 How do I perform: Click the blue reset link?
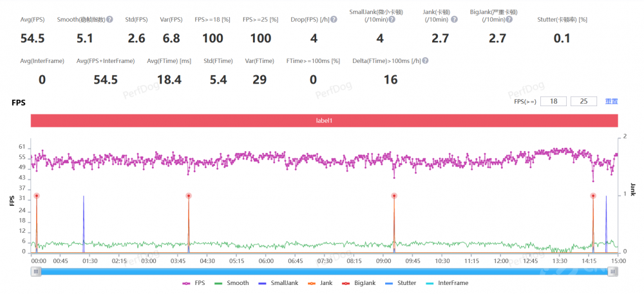pos(612,101)
